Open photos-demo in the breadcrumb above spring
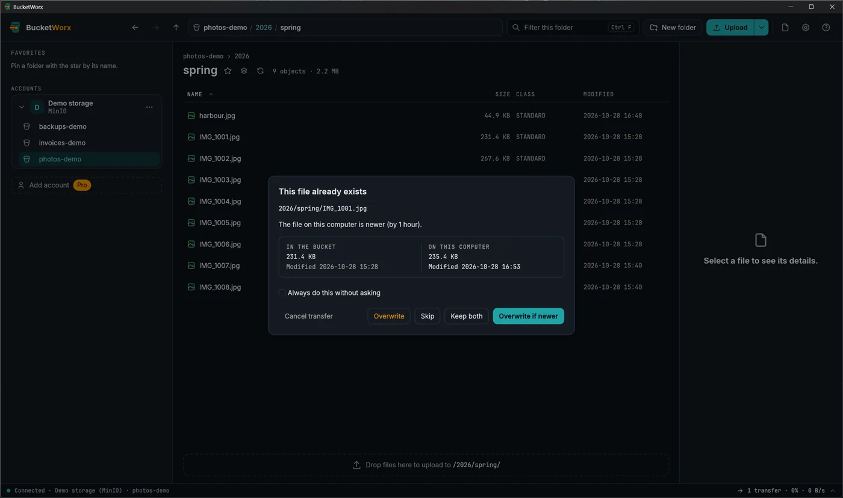Image resolution: width=843 pixels, height=498 pixels. tap(203, 56)
